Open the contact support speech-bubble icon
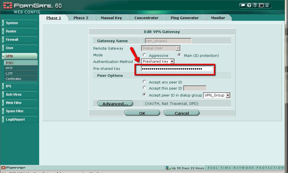Viewport: 288px width, 173px height. click(243, 6)
